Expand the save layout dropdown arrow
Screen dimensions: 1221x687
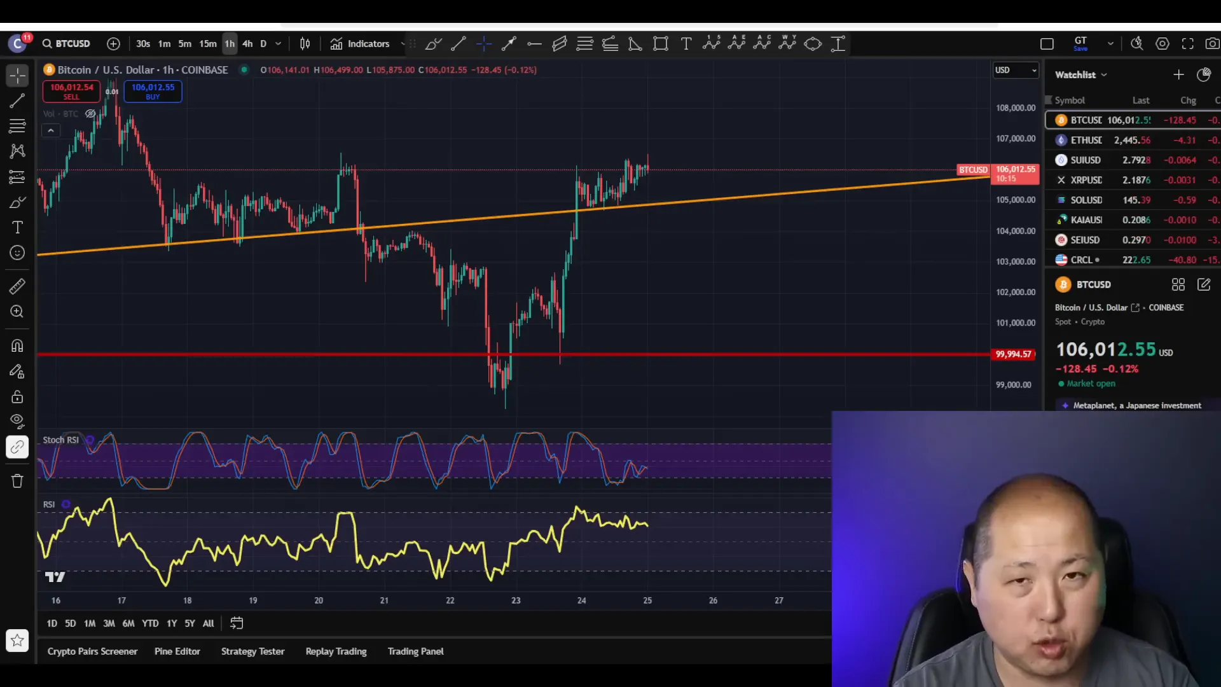1110,44
